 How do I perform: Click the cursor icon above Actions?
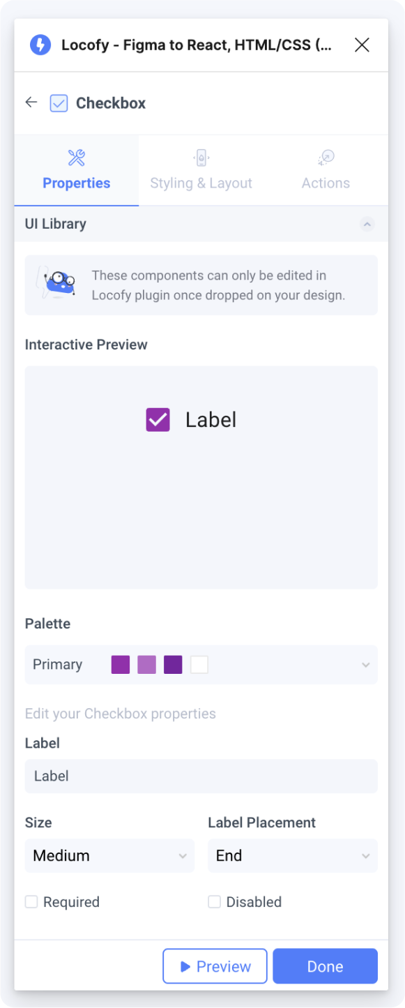coord(325,158)
